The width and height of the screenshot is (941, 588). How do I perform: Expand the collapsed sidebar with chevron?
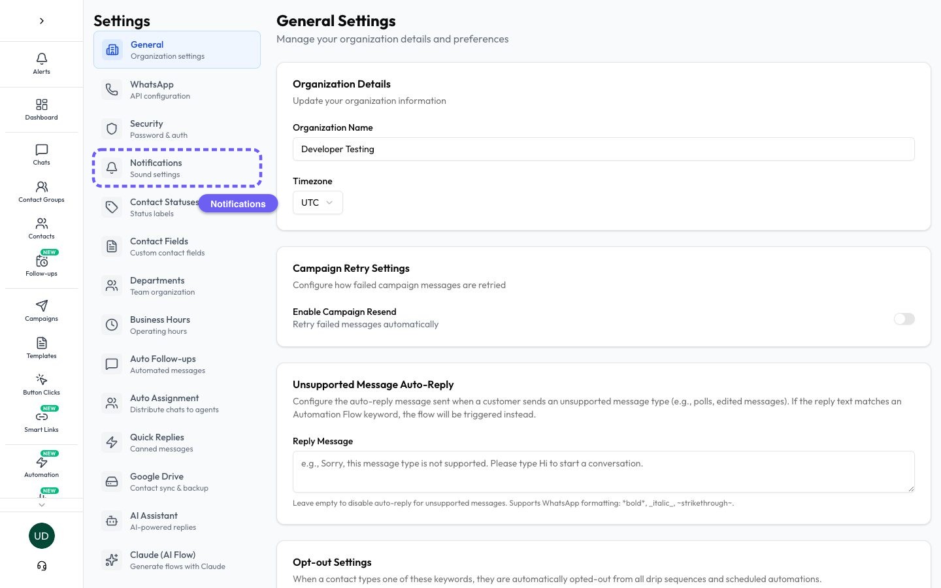pos(42,21)
